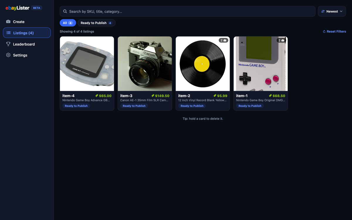Click the item-1 SKU label
Viewport: 352px width, 220px height.
242,96
